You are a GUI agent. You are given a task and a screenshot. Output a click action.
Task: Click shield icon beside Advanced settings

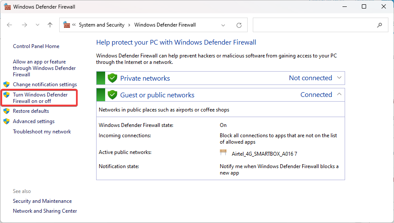coord(6,121)
